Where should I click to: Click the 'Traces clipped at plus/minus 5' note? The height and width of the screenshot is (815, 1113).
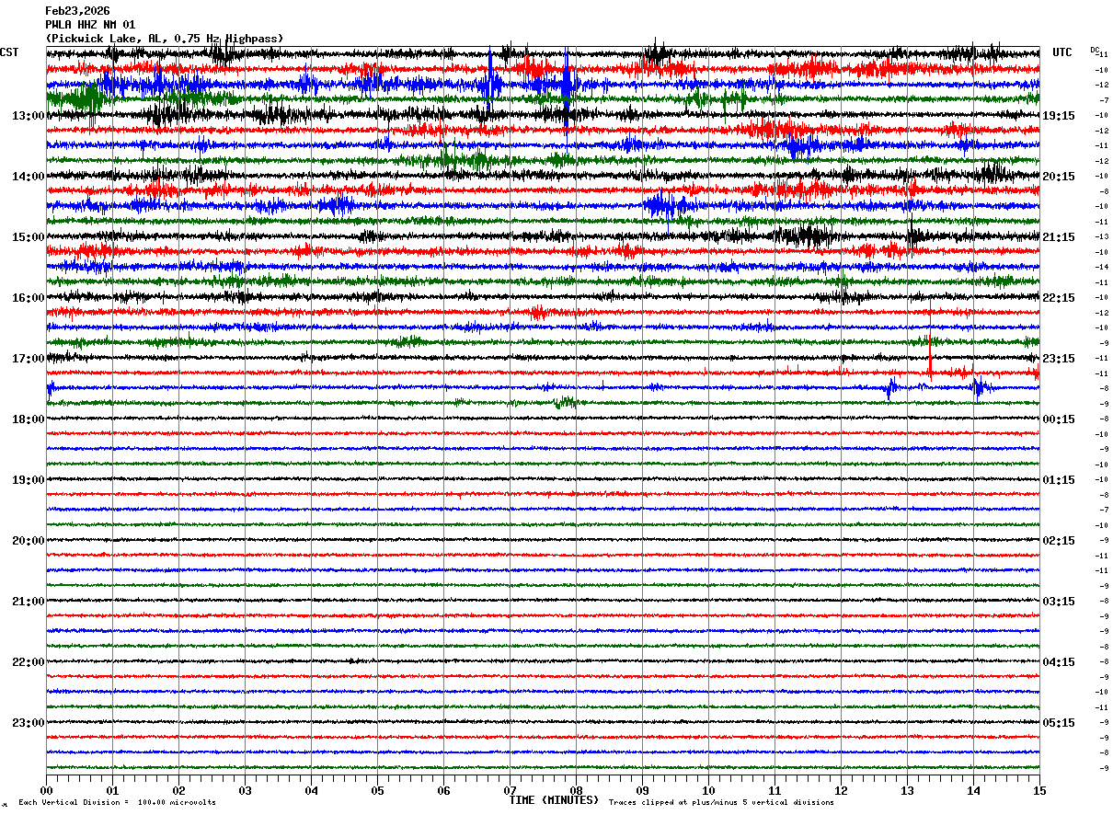click(x=721, y=803)
